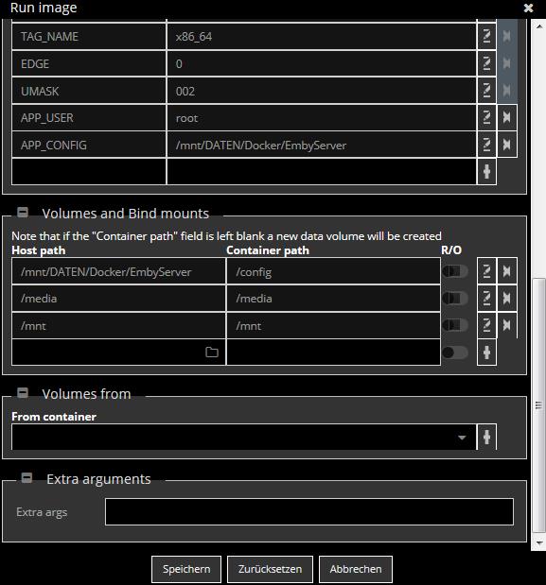Delete the APP_USER environment variable
This screenshot has width=546, height=585.
click(x=507, y=117)
